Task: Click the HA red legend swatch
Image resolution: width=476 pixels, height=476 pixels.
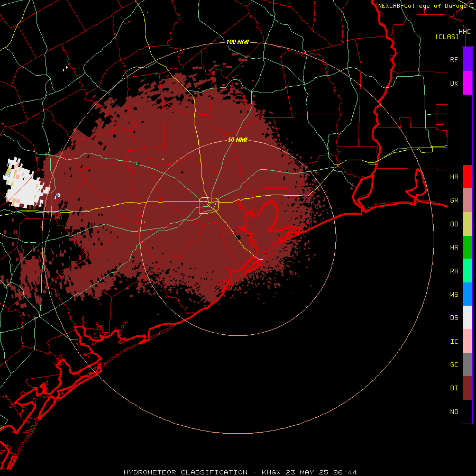Action: click(x=467, y=177)
